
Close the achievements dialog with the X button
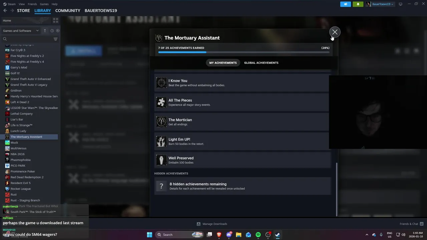tap(335, 32)
